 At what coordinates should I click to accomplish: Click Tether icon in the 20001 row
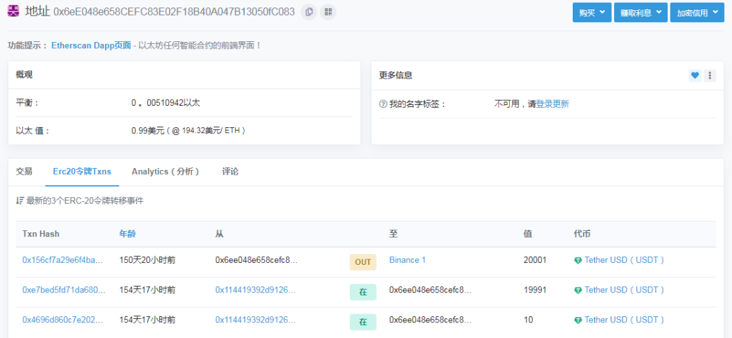click(x=578, y=261)
